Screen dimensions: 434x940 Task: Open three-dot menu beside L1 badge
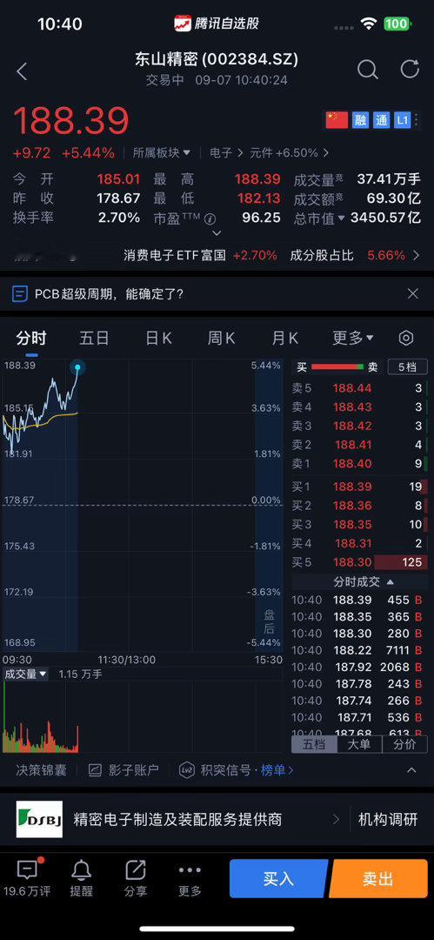tap(417, 120)
